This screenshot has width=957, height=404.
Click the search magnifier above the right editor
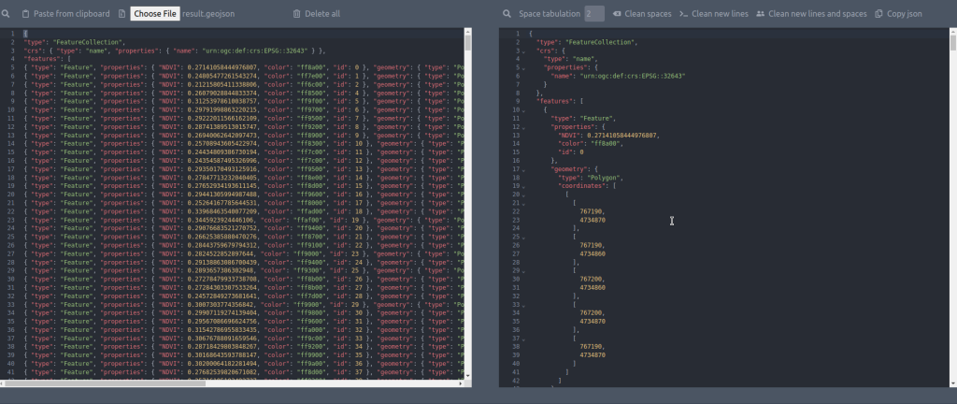coord(507,13)
